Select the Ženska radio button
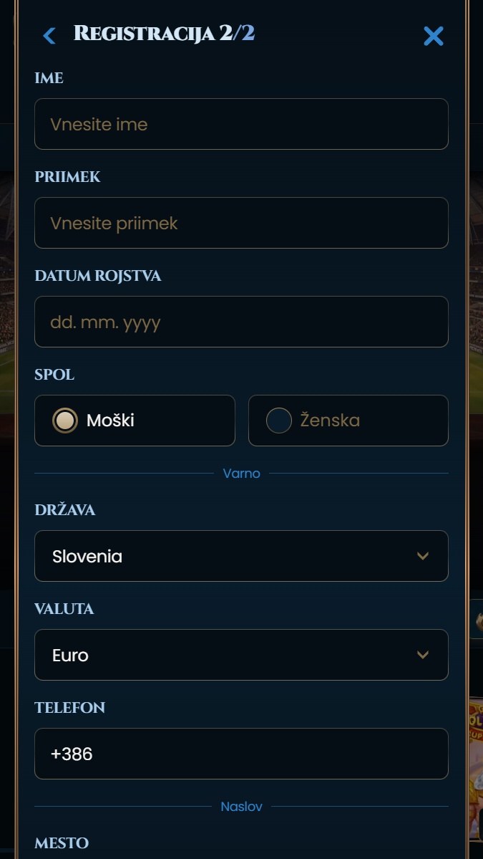The height and width of the screenshot is (859, 483). [279, 421]
